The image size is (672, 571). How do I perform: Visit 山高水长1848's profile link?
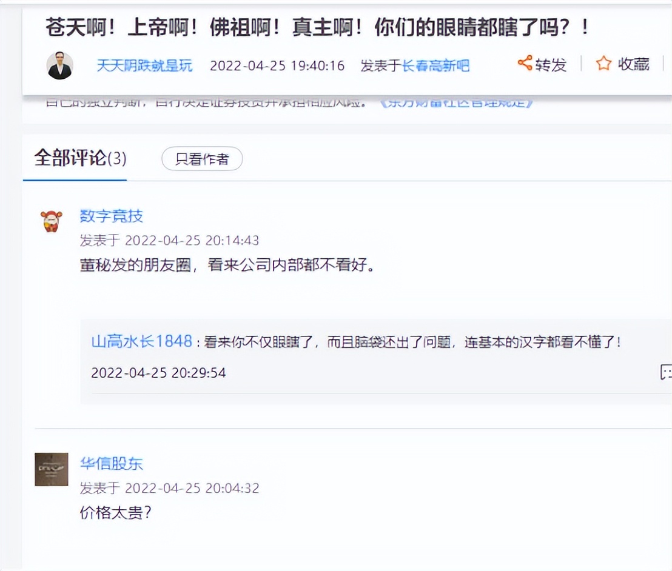click(141, 341)
